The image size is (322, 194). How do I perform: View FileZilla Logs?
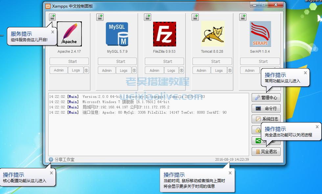point(172,70)
